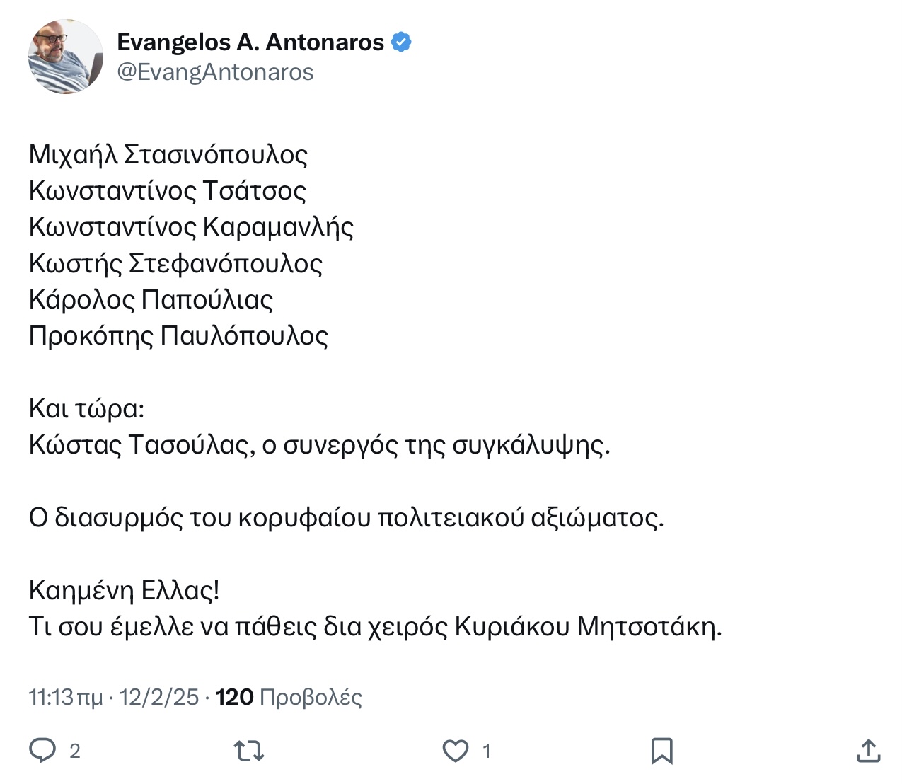The width and height of the screenshot is (902, 784).
Task: Click the text Καημένη Ελλας!
Action: click(x=125, y=590)
